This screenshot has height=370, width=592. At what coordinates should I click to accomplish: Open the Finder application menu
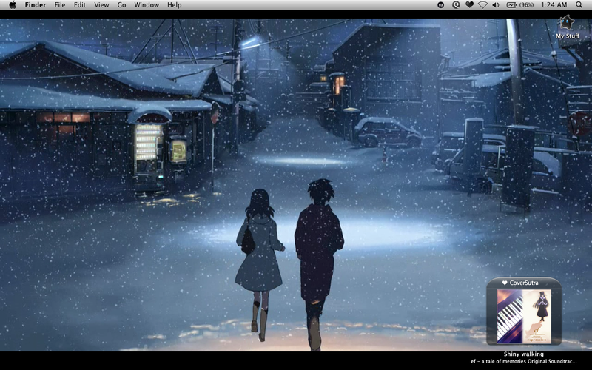(x=36, y=5)
